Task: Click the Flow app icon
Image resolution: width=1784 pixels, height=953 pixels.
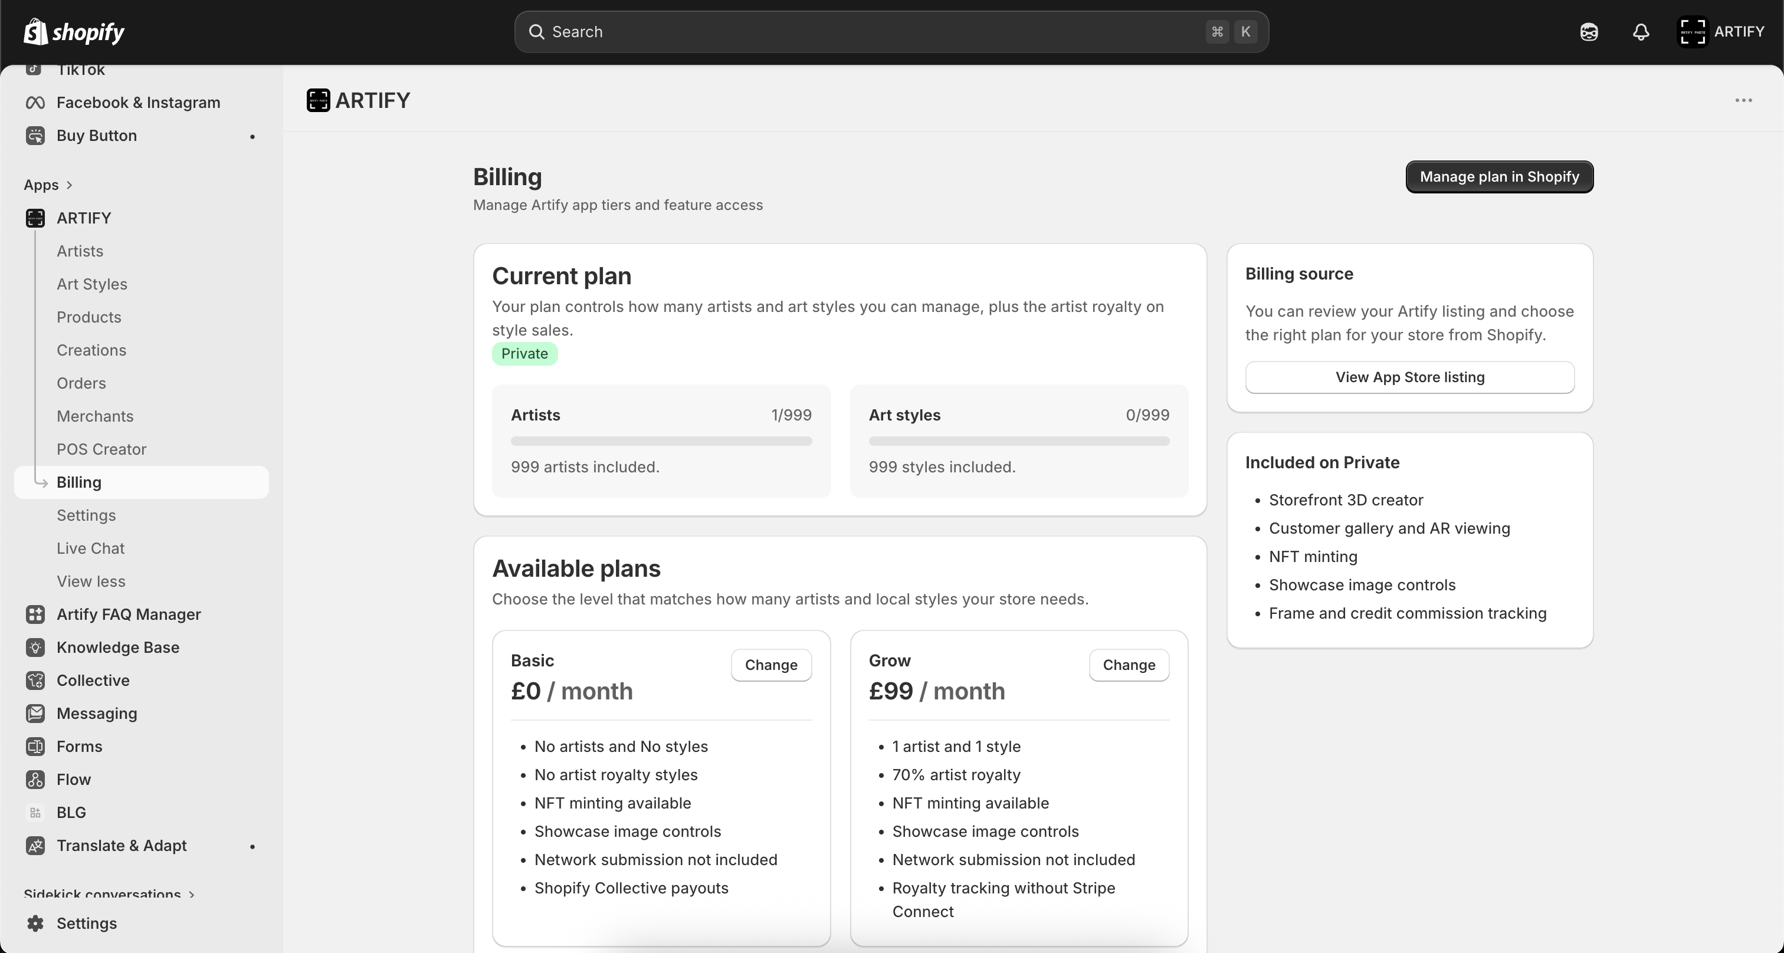Action: click(x=35, y=779)
